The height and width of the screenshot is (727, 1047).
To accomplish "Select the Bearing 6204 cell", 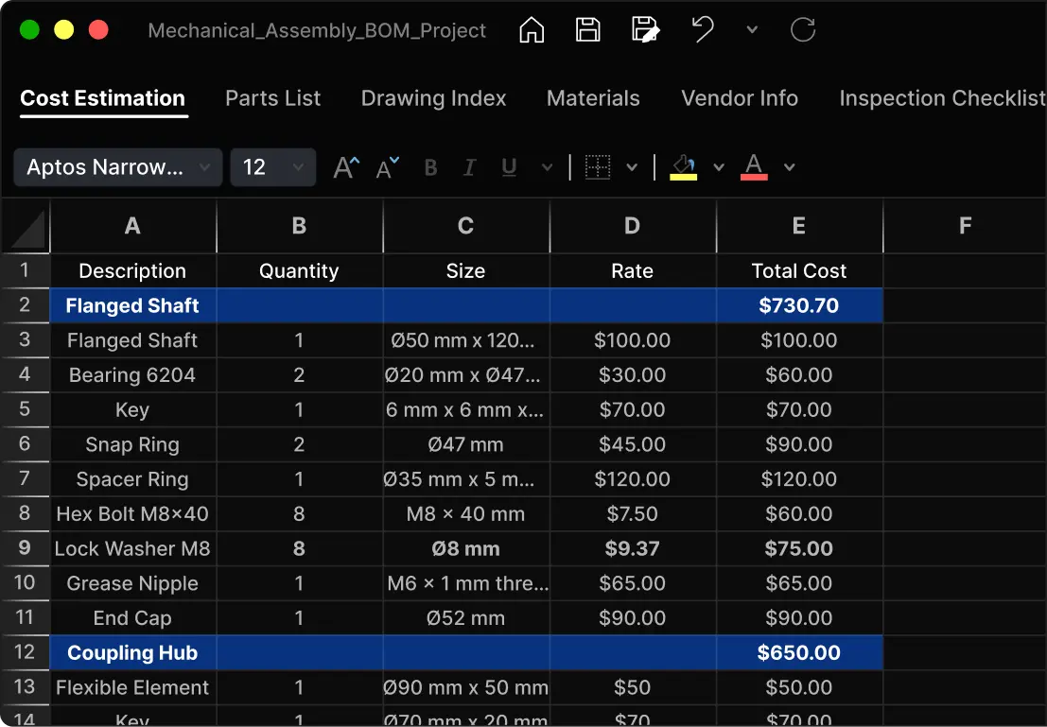I will pos(132,375).
